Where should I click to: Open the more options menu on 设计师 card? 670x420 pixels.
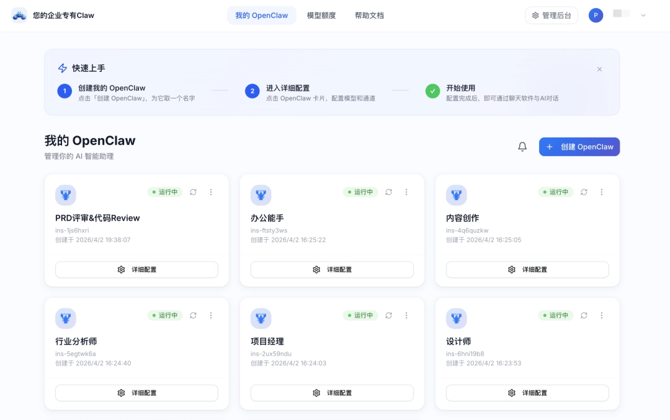click(602, 315)
